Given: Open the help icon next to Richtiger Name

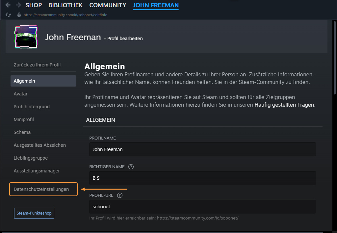Looking at the screenshot, I should pyautogui.click(x=131, y=167).
